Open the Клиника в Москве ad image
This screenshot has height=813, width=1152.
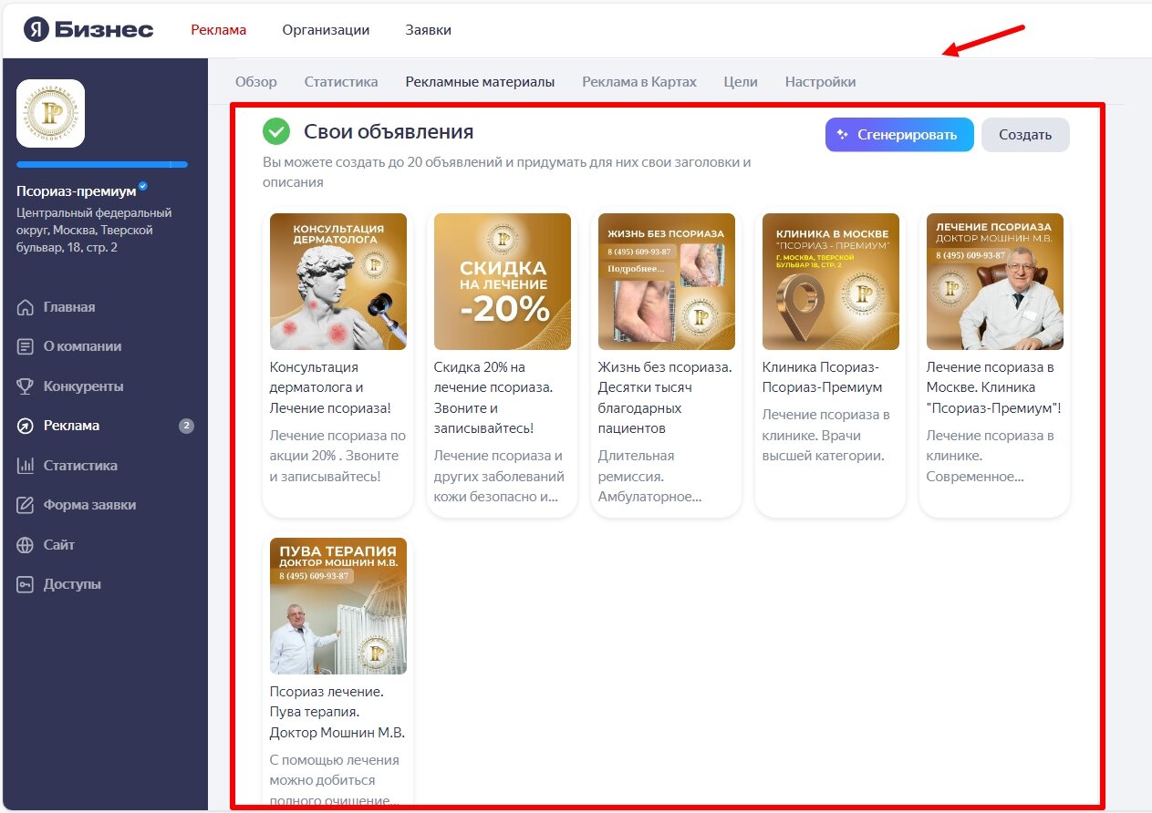831,282
